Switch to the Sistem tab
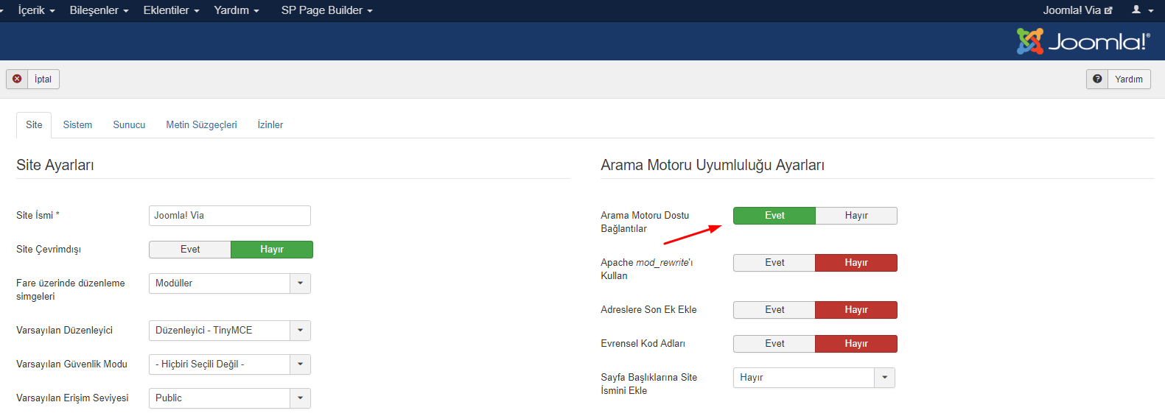1165x416 pixels. (77, 125)
